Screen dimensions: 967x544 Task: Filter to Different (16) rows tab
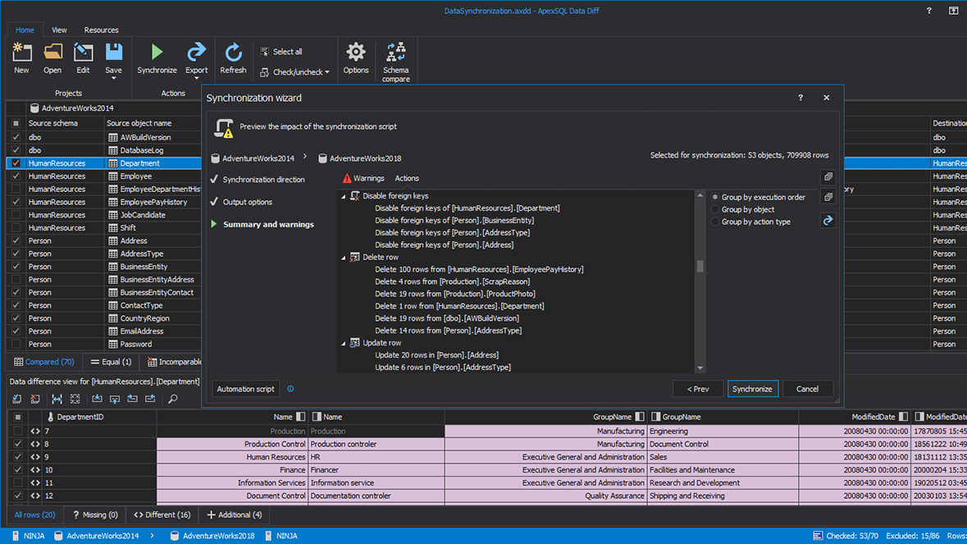pyautogui.click(x=162, y=514)
